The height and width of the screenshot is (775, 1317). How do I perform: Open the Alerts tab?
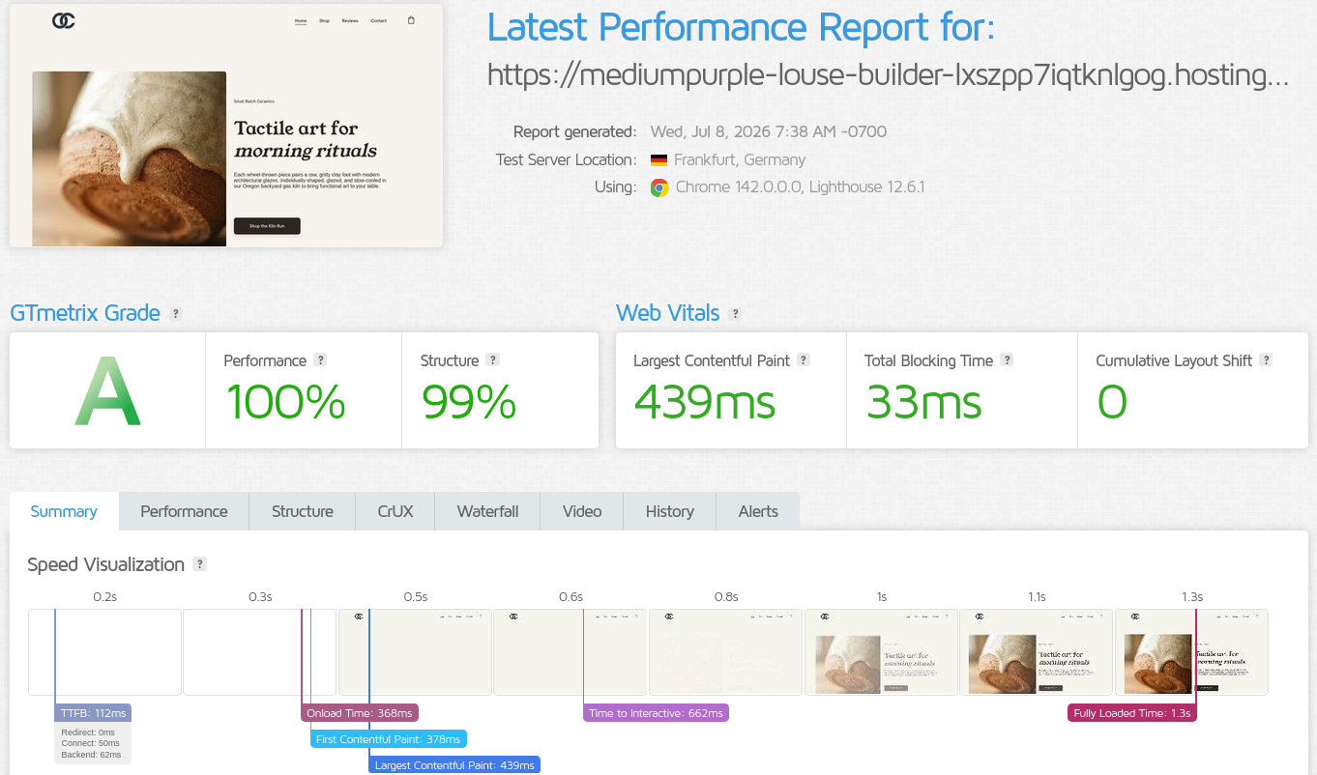point(758,511)
